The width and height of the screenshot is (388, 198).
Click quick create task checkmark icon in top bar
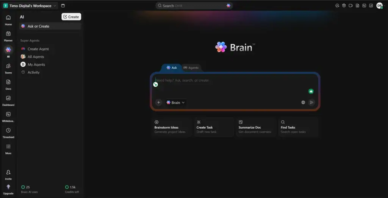[337, 5]
